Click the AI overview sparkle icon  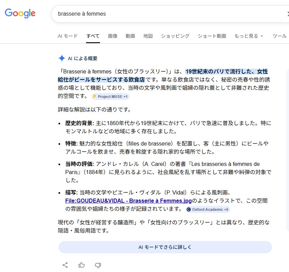click(x=62, y=58)
